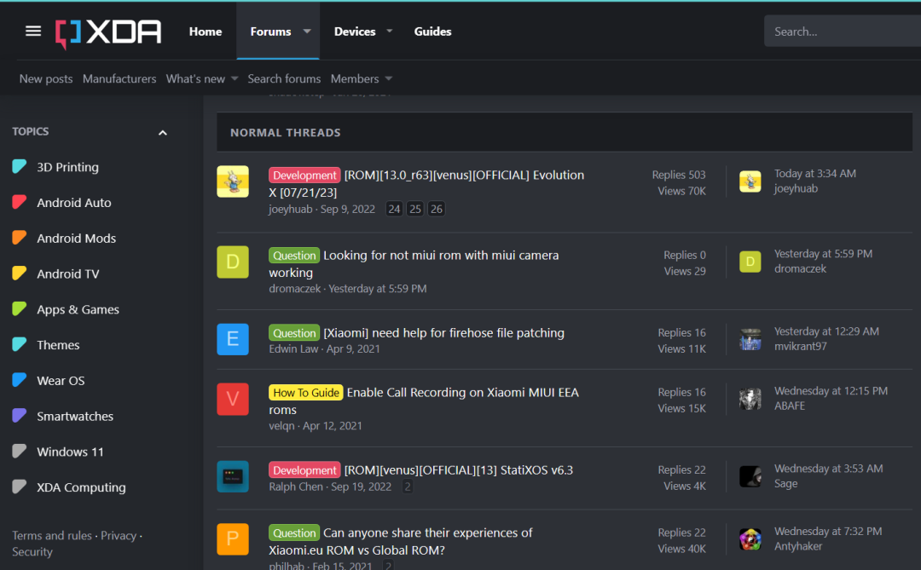The image size is (921, 570).
Task: Open the Evolution X ROM thread title
Action: click(x=427, y=183)
